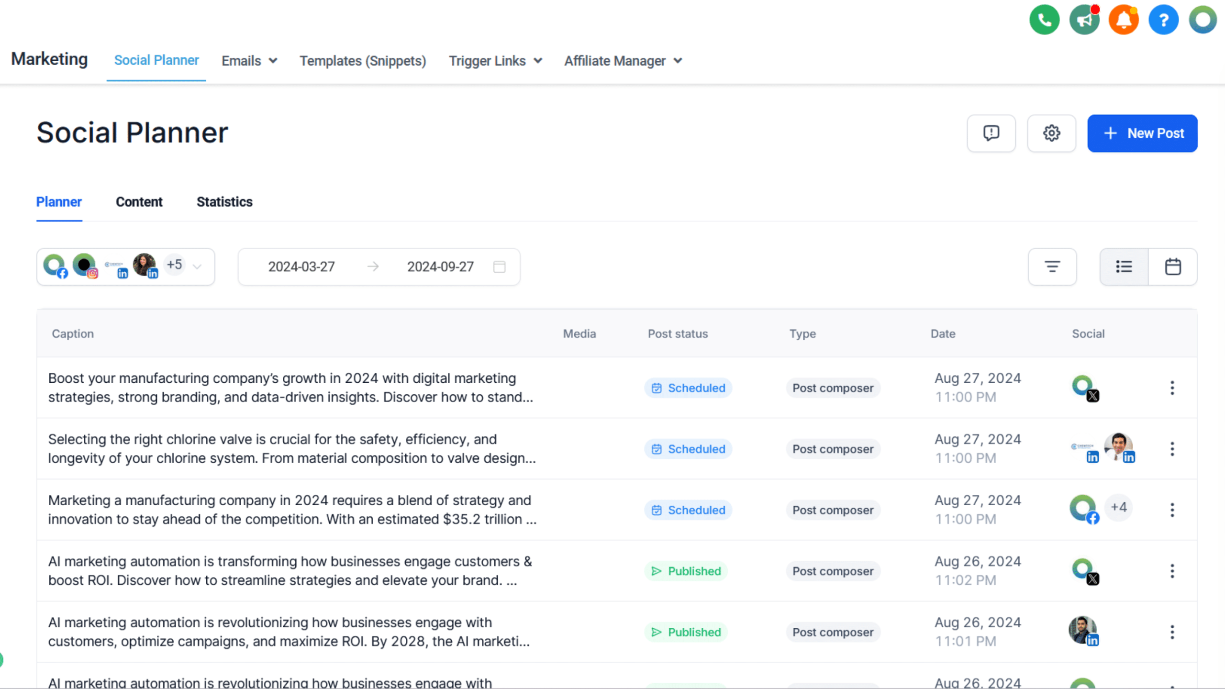Open the Social Planner settings gear

[1051, 133]
